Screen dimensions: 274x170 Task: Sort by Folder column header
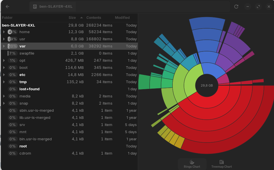(x=7, y=18)
